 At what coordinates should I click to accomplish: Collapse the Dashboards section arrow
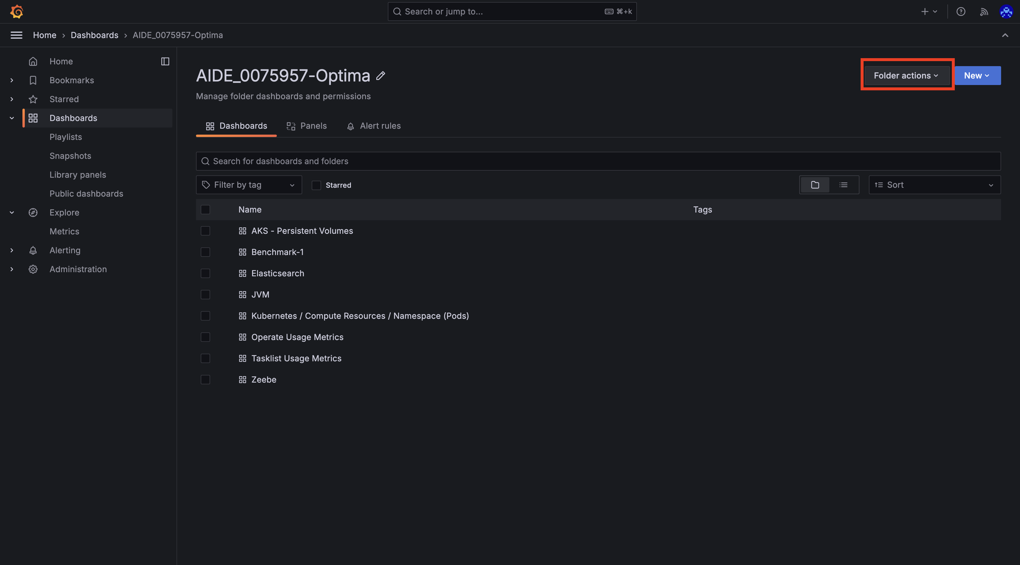click(12, 118)
